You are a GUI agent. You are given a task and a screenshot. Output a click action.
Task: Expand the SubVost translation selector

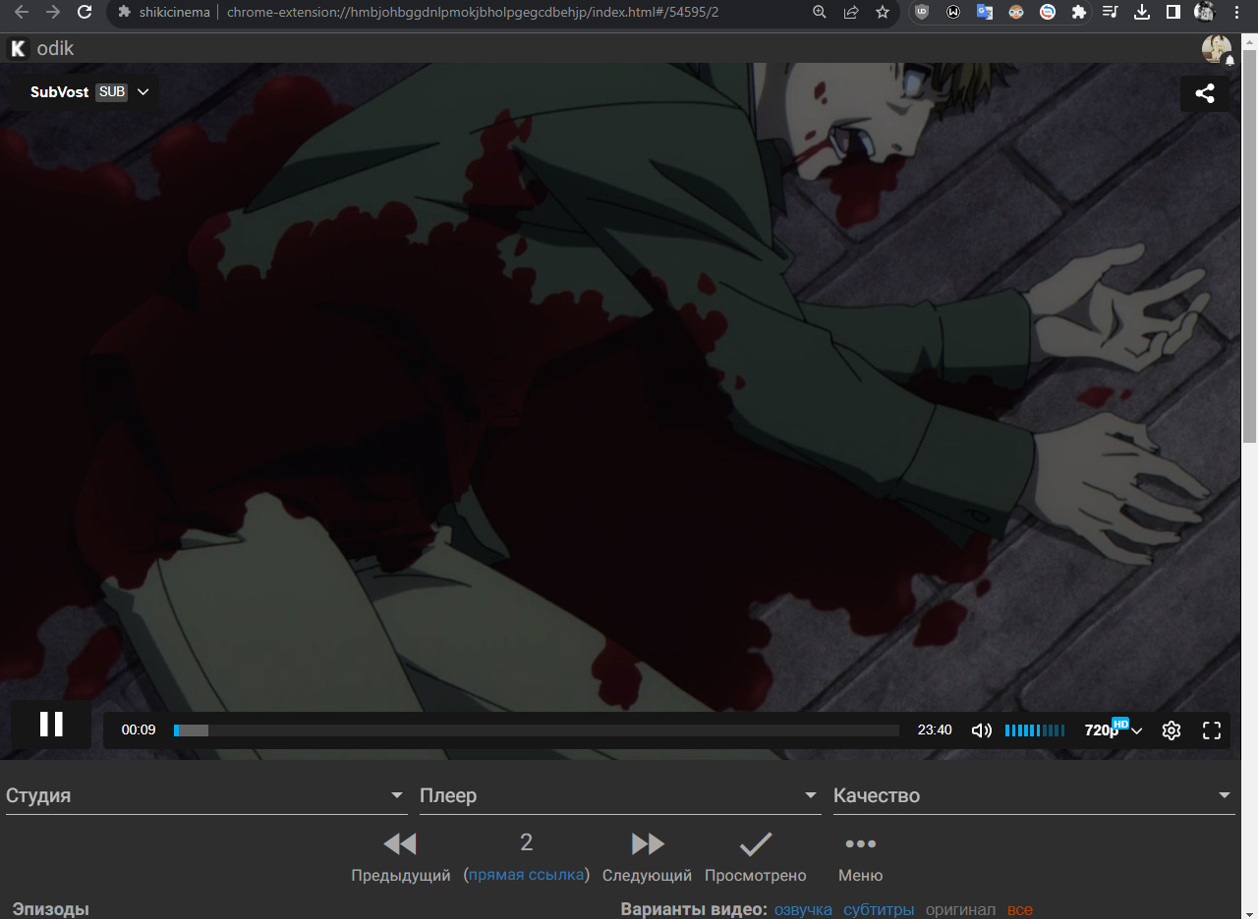pyautogui.click(x=89, y=92)
